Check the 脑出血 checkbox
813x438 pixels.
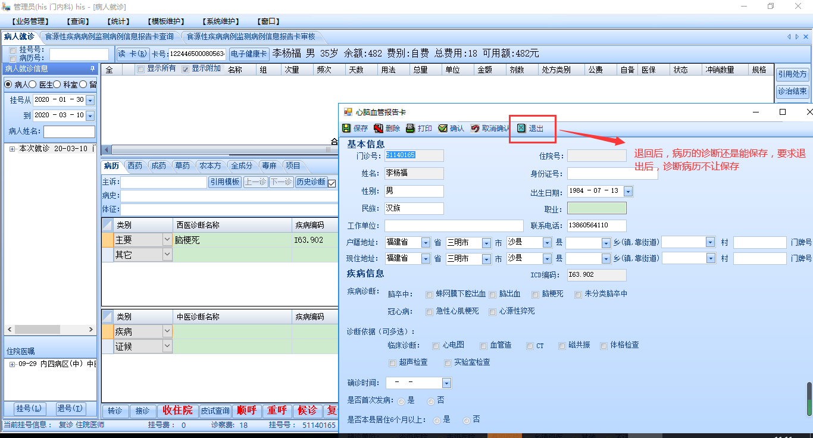[x=492, y=294]
